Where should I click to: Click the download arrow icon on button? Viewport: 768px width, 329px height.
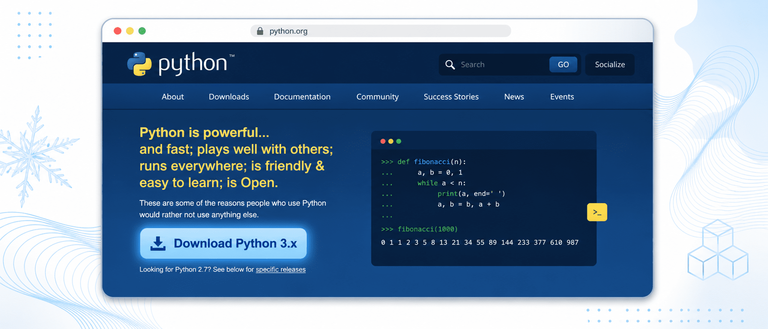click(x=158, y=243)
